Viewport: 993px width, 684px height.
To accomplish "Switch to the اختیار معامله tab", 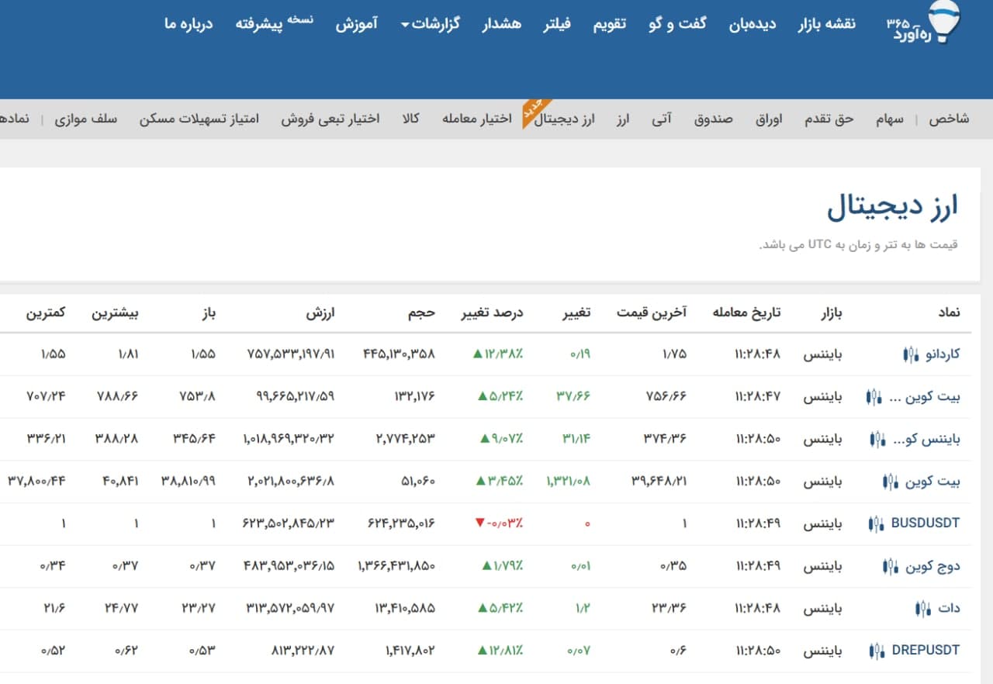I will pos(477,119).
